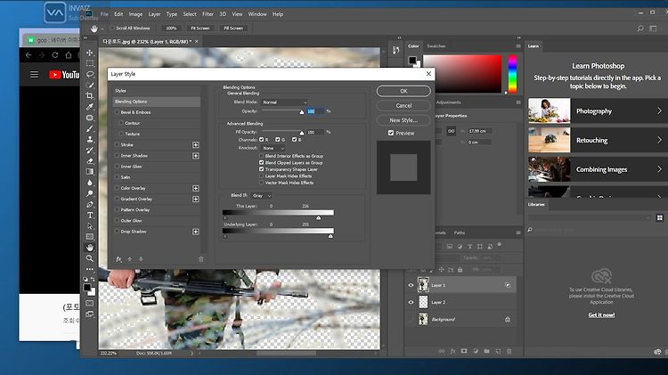Select the Path Selection tool
The height and width of the screenshot is (375, 668).
click(89, 226)
